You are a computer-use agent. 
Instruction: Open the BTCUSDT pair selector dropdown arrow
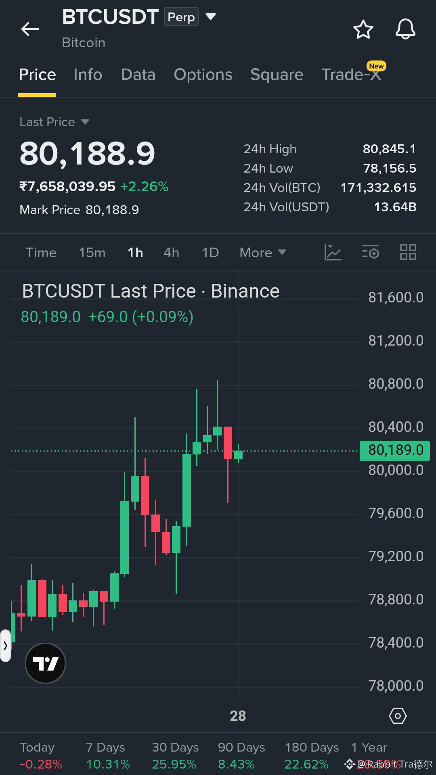point(211,17)
